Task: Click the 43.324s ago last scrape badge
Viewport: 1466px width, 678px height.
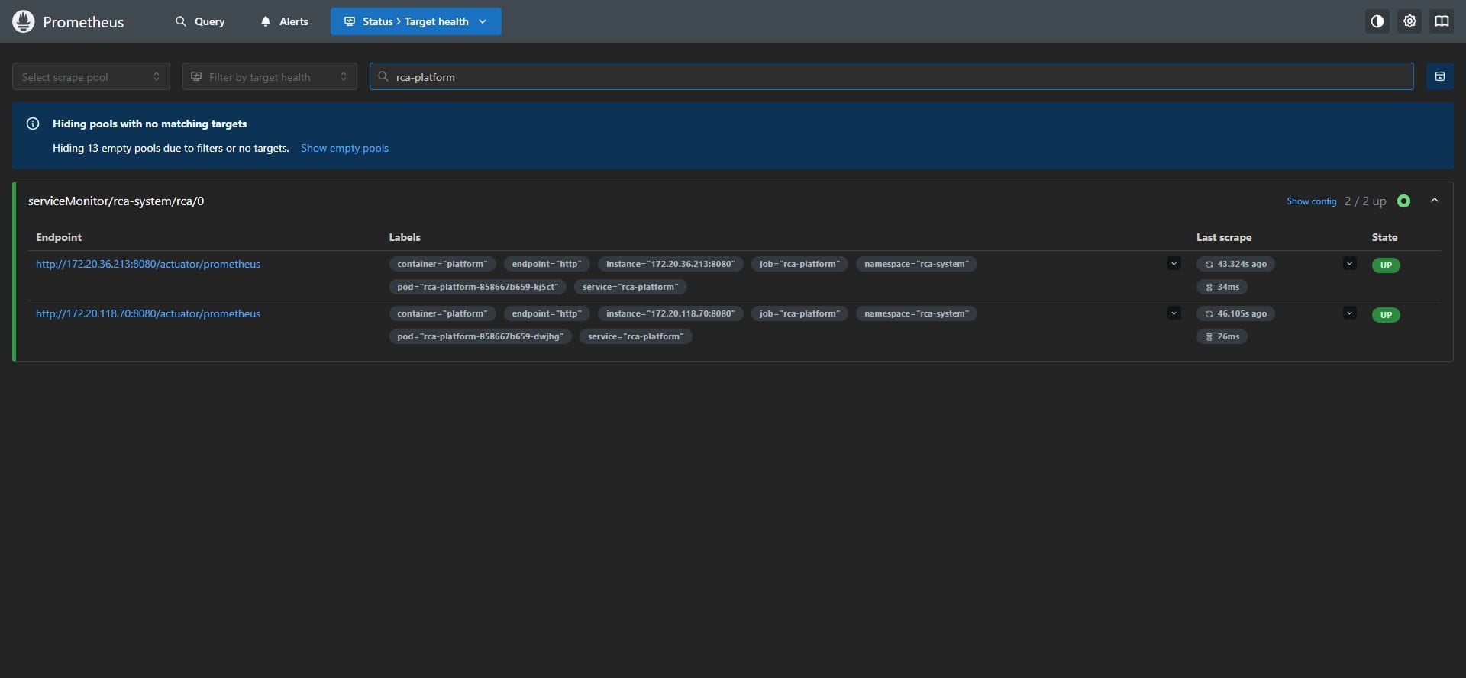Action: [x=1235, y=264]
